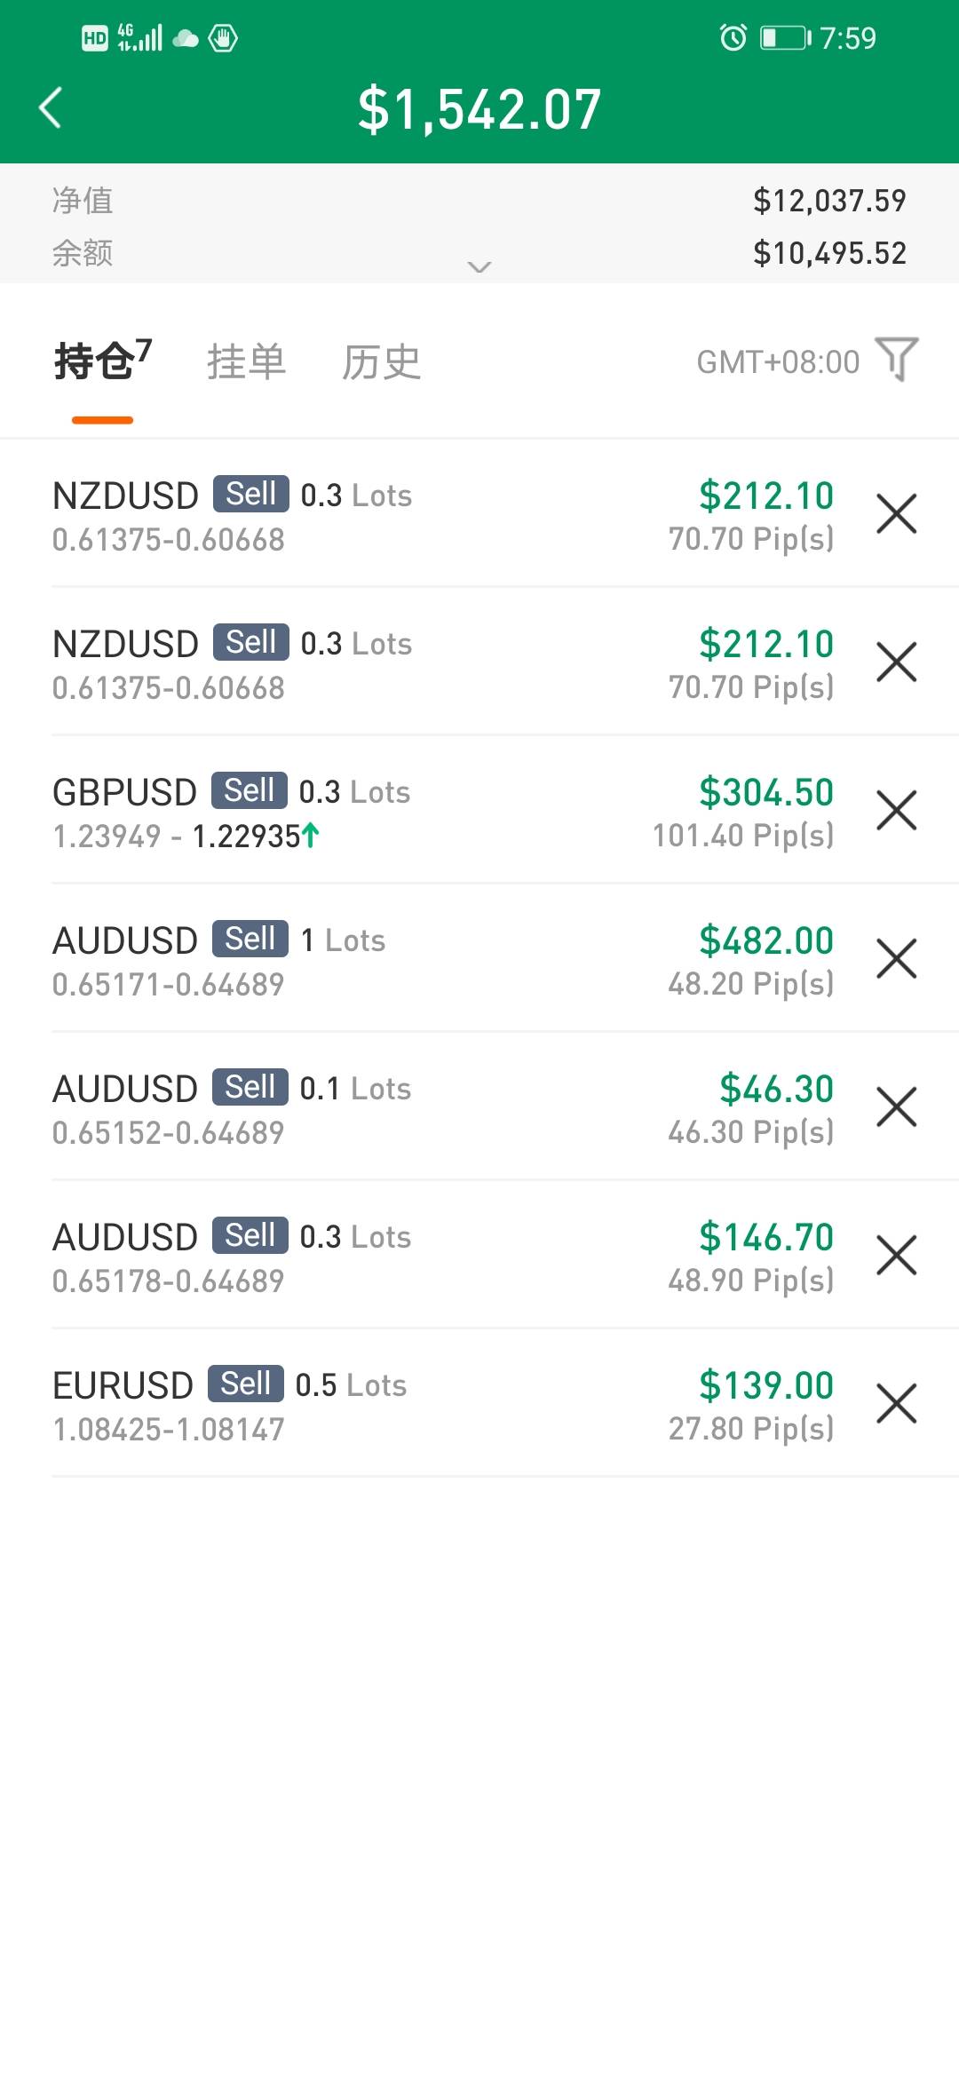Close the second NZDUSD sell position
Image resolution: width=959 pixels, height=2078 pixels.
point(896,662)
